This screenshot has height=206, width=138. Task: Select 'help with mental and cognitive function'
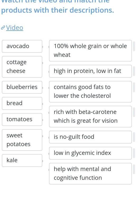point(90,174)
